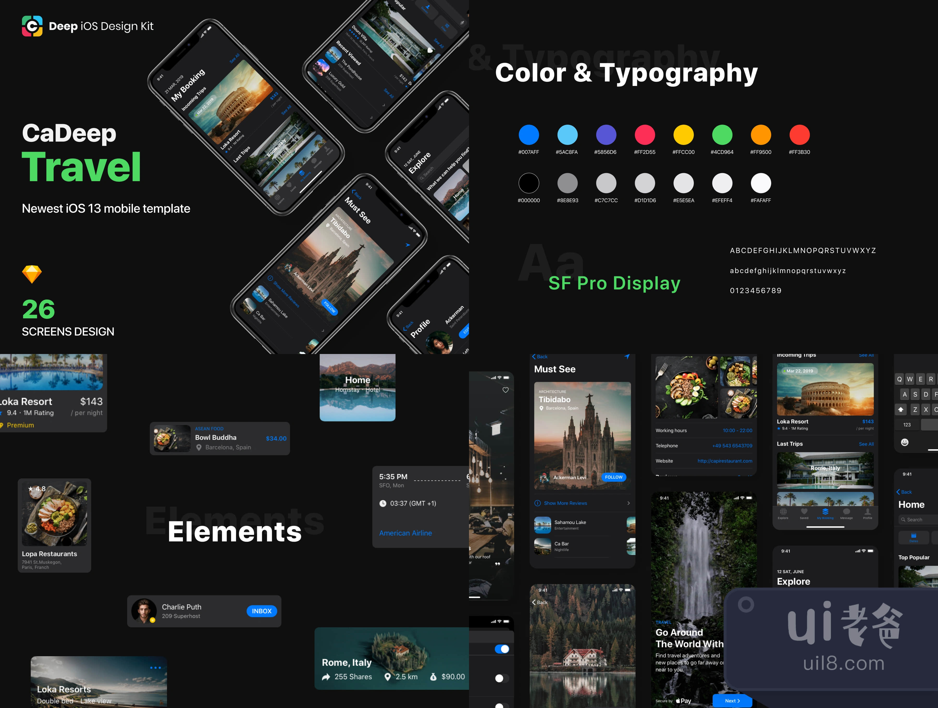
Task: Open the Ca Bar thumbnail
Action: tap(542, 546)
